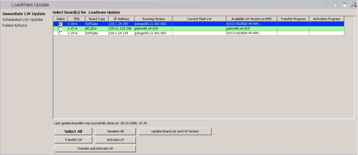This screenshot has height=155, width=358.
Task: Click the LoadWare Update title
Action: [x=30, y=5]
